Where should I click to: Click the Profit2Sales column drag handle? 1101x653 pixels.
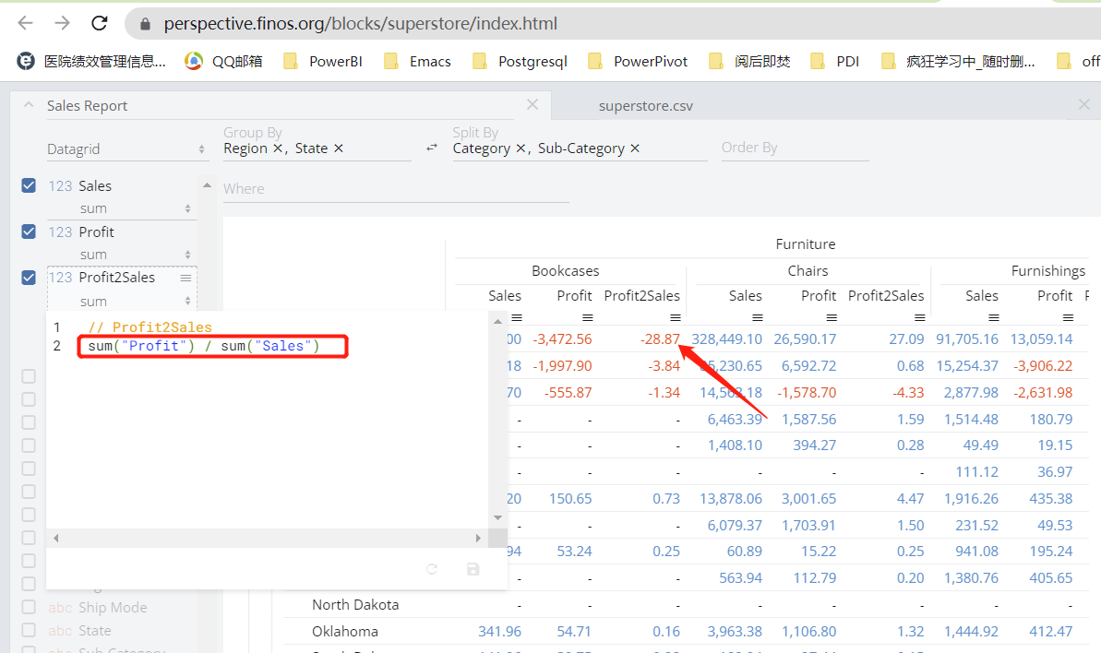185,278
